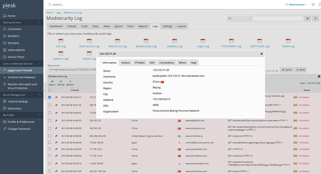Open the Iptables Log icon
Screen dimensions: 321x174
point(175,41)
